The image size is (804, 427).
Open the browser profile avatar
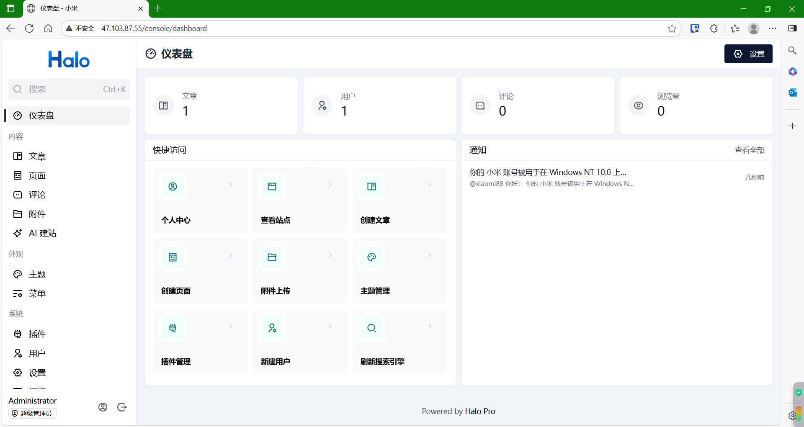point(754,28)
